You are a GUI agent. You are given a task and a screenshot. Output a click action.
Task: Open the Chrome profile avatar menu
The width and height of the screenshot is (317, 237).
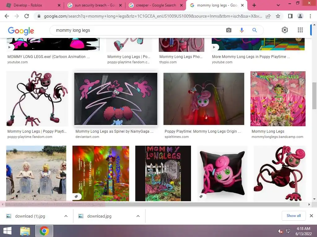(x=300, y=16)
